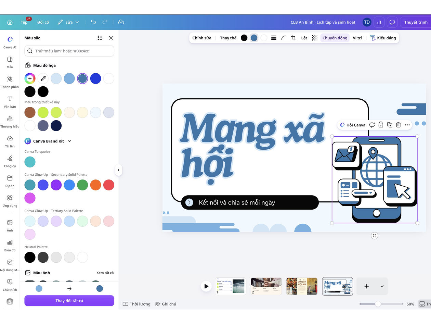Image resolution: width=431 pixels, height=324 pixels.
Task: Open Thành phần elements panel
Action: click(x=10, y=82)
